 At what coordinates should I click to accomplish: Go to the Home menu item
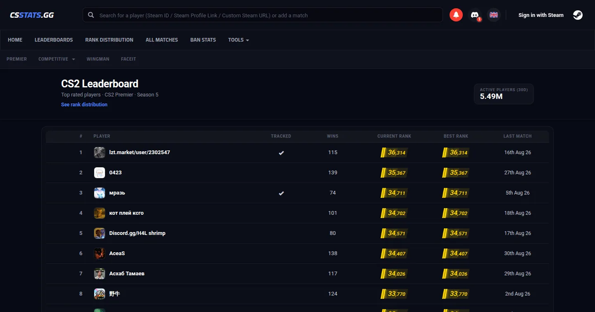(15, 40)
